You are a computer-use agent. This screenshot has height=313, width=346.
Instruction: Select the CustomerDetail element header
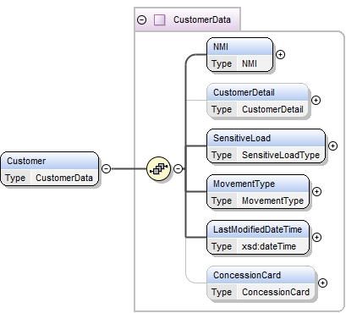pyautogui.click(x=258, y=92)
